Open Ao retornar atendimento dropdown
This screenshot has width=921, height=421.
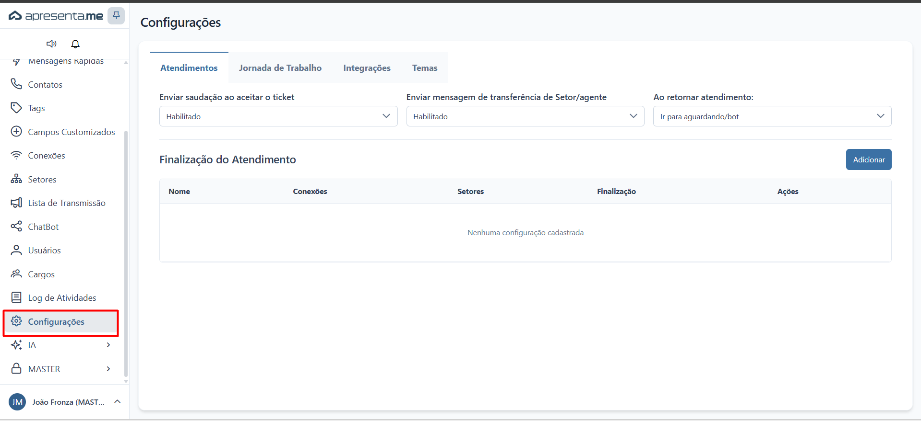pos(772,116)
